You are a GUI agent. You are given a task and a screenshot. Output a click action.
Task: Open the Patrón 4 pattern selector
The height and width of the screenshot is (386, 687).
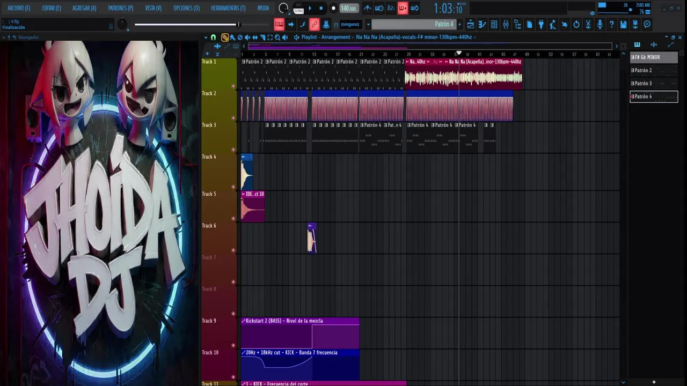414,24
